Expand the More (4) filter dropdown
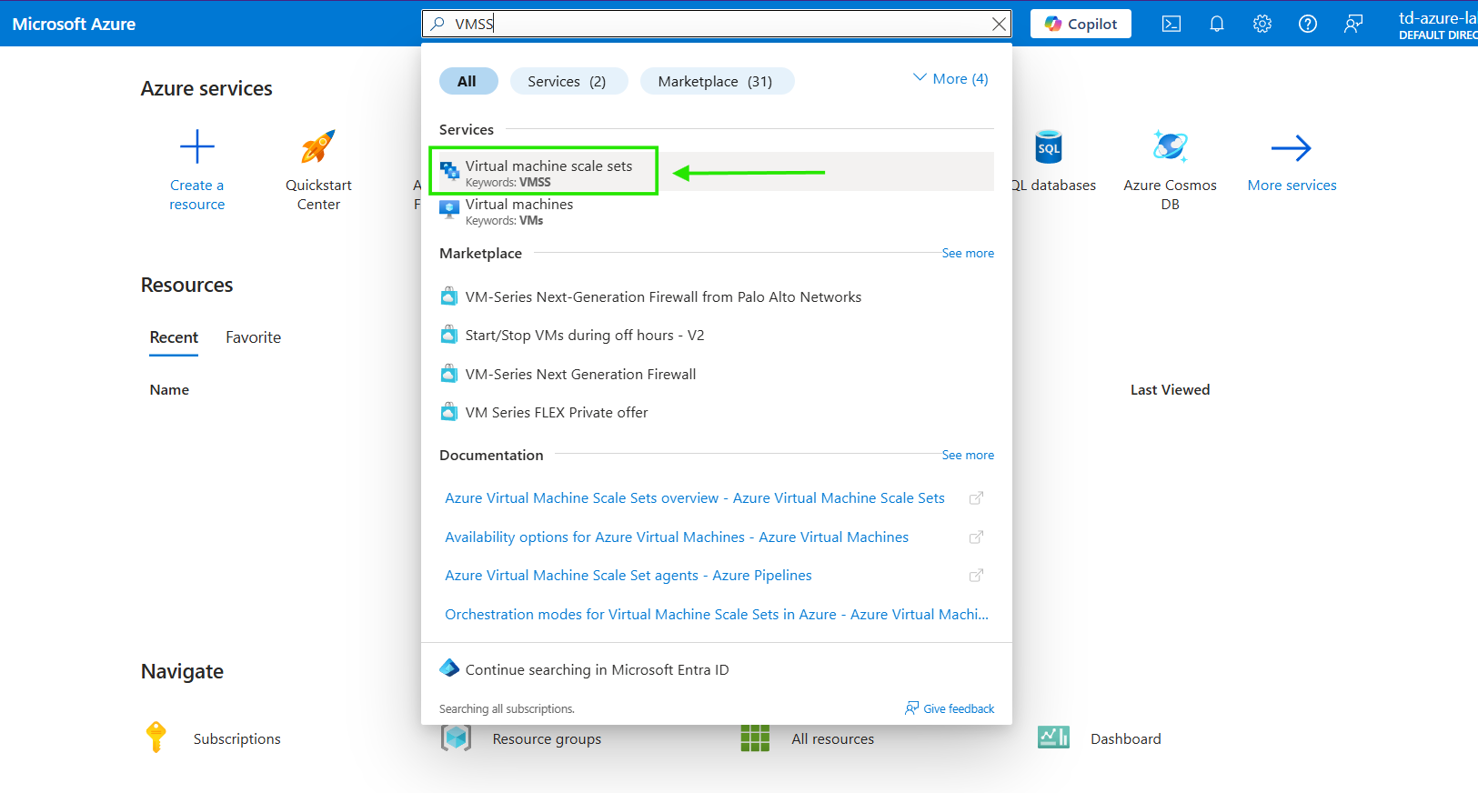The width and height of the screenshot is (1478, 793). click(x=950, y=79)
